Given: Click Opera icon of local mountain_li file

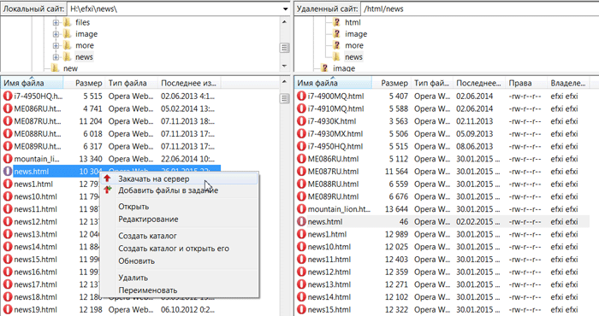Looking at the screenshot, I should click(8, 159).
